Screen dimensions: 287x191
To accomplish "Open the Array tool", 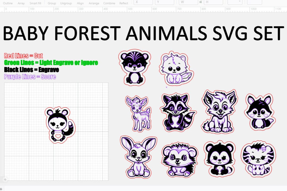I will click(x=21, y=3).
